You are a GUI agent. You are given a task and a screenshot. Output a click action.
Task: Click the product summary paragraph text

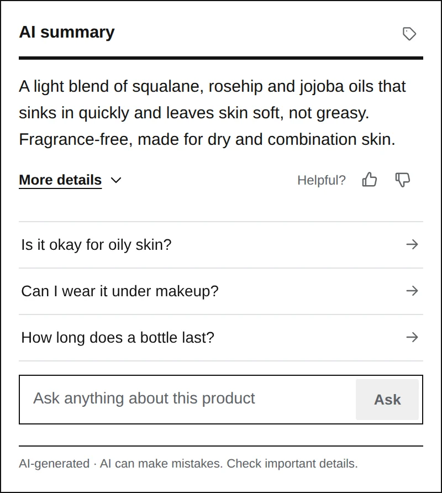tap(213, 113)
